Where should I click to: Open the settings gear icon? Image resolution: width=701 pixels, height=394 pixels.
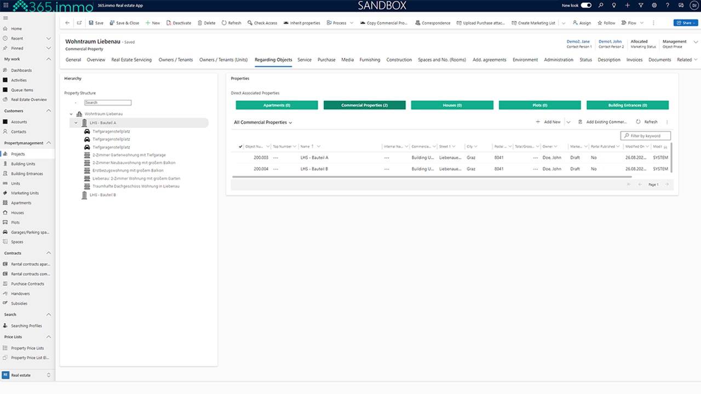tap(654, 5)
